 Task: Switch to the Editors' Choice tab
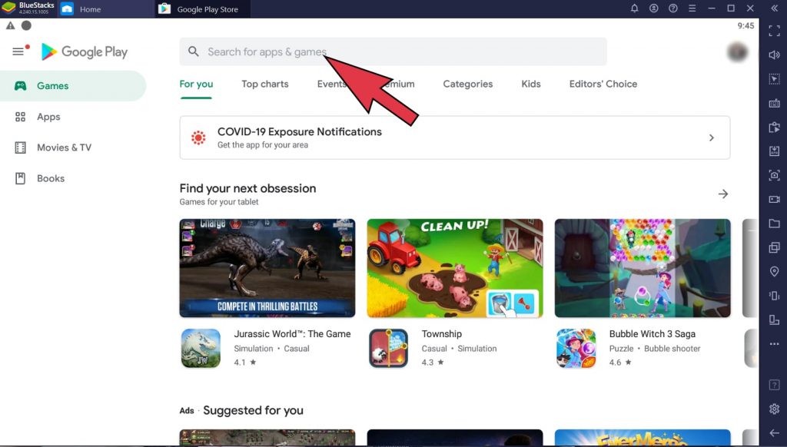coord(603,84)
